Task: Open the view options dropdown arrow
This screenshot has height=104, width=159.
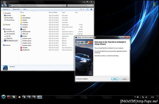Action: (84, 9)
